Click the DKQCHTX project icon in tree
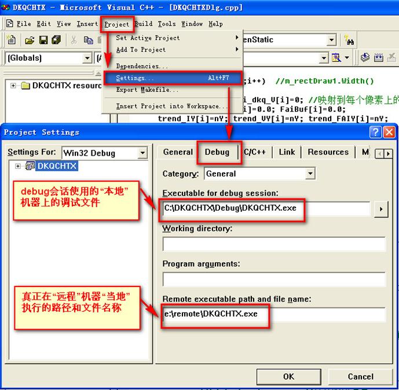 30,165
